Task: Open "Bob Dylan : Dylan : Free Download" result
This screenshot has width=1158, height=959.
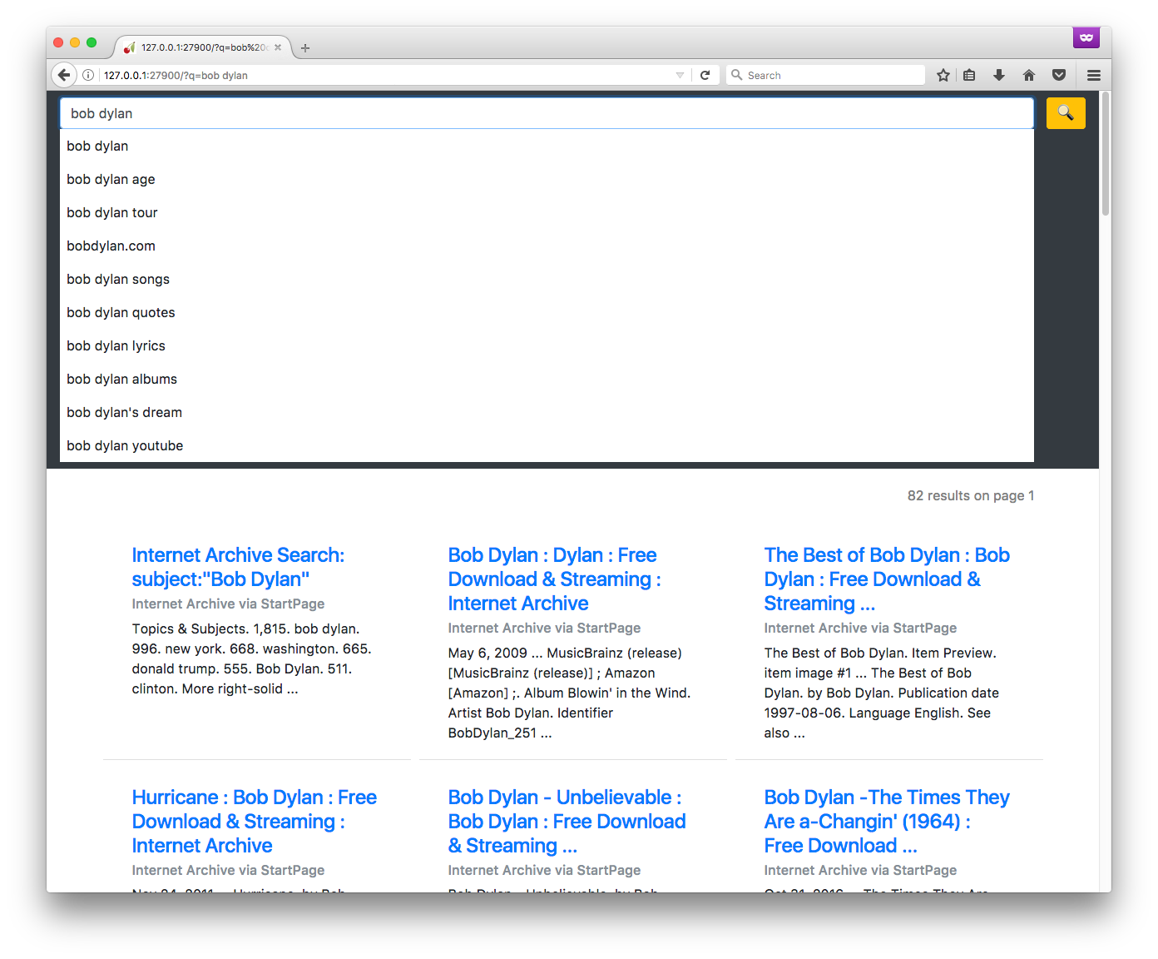Action: coord(554,579)
